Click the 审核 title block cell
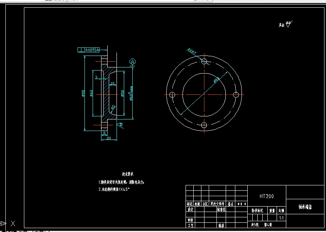The image size is (326, 232). tap(190, 220)
